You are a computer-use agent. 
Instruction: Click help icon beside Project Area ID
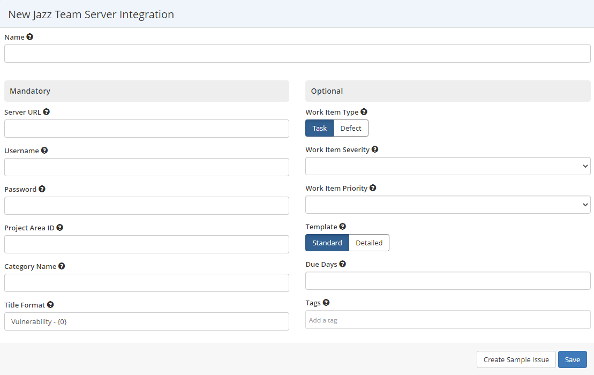60,227
